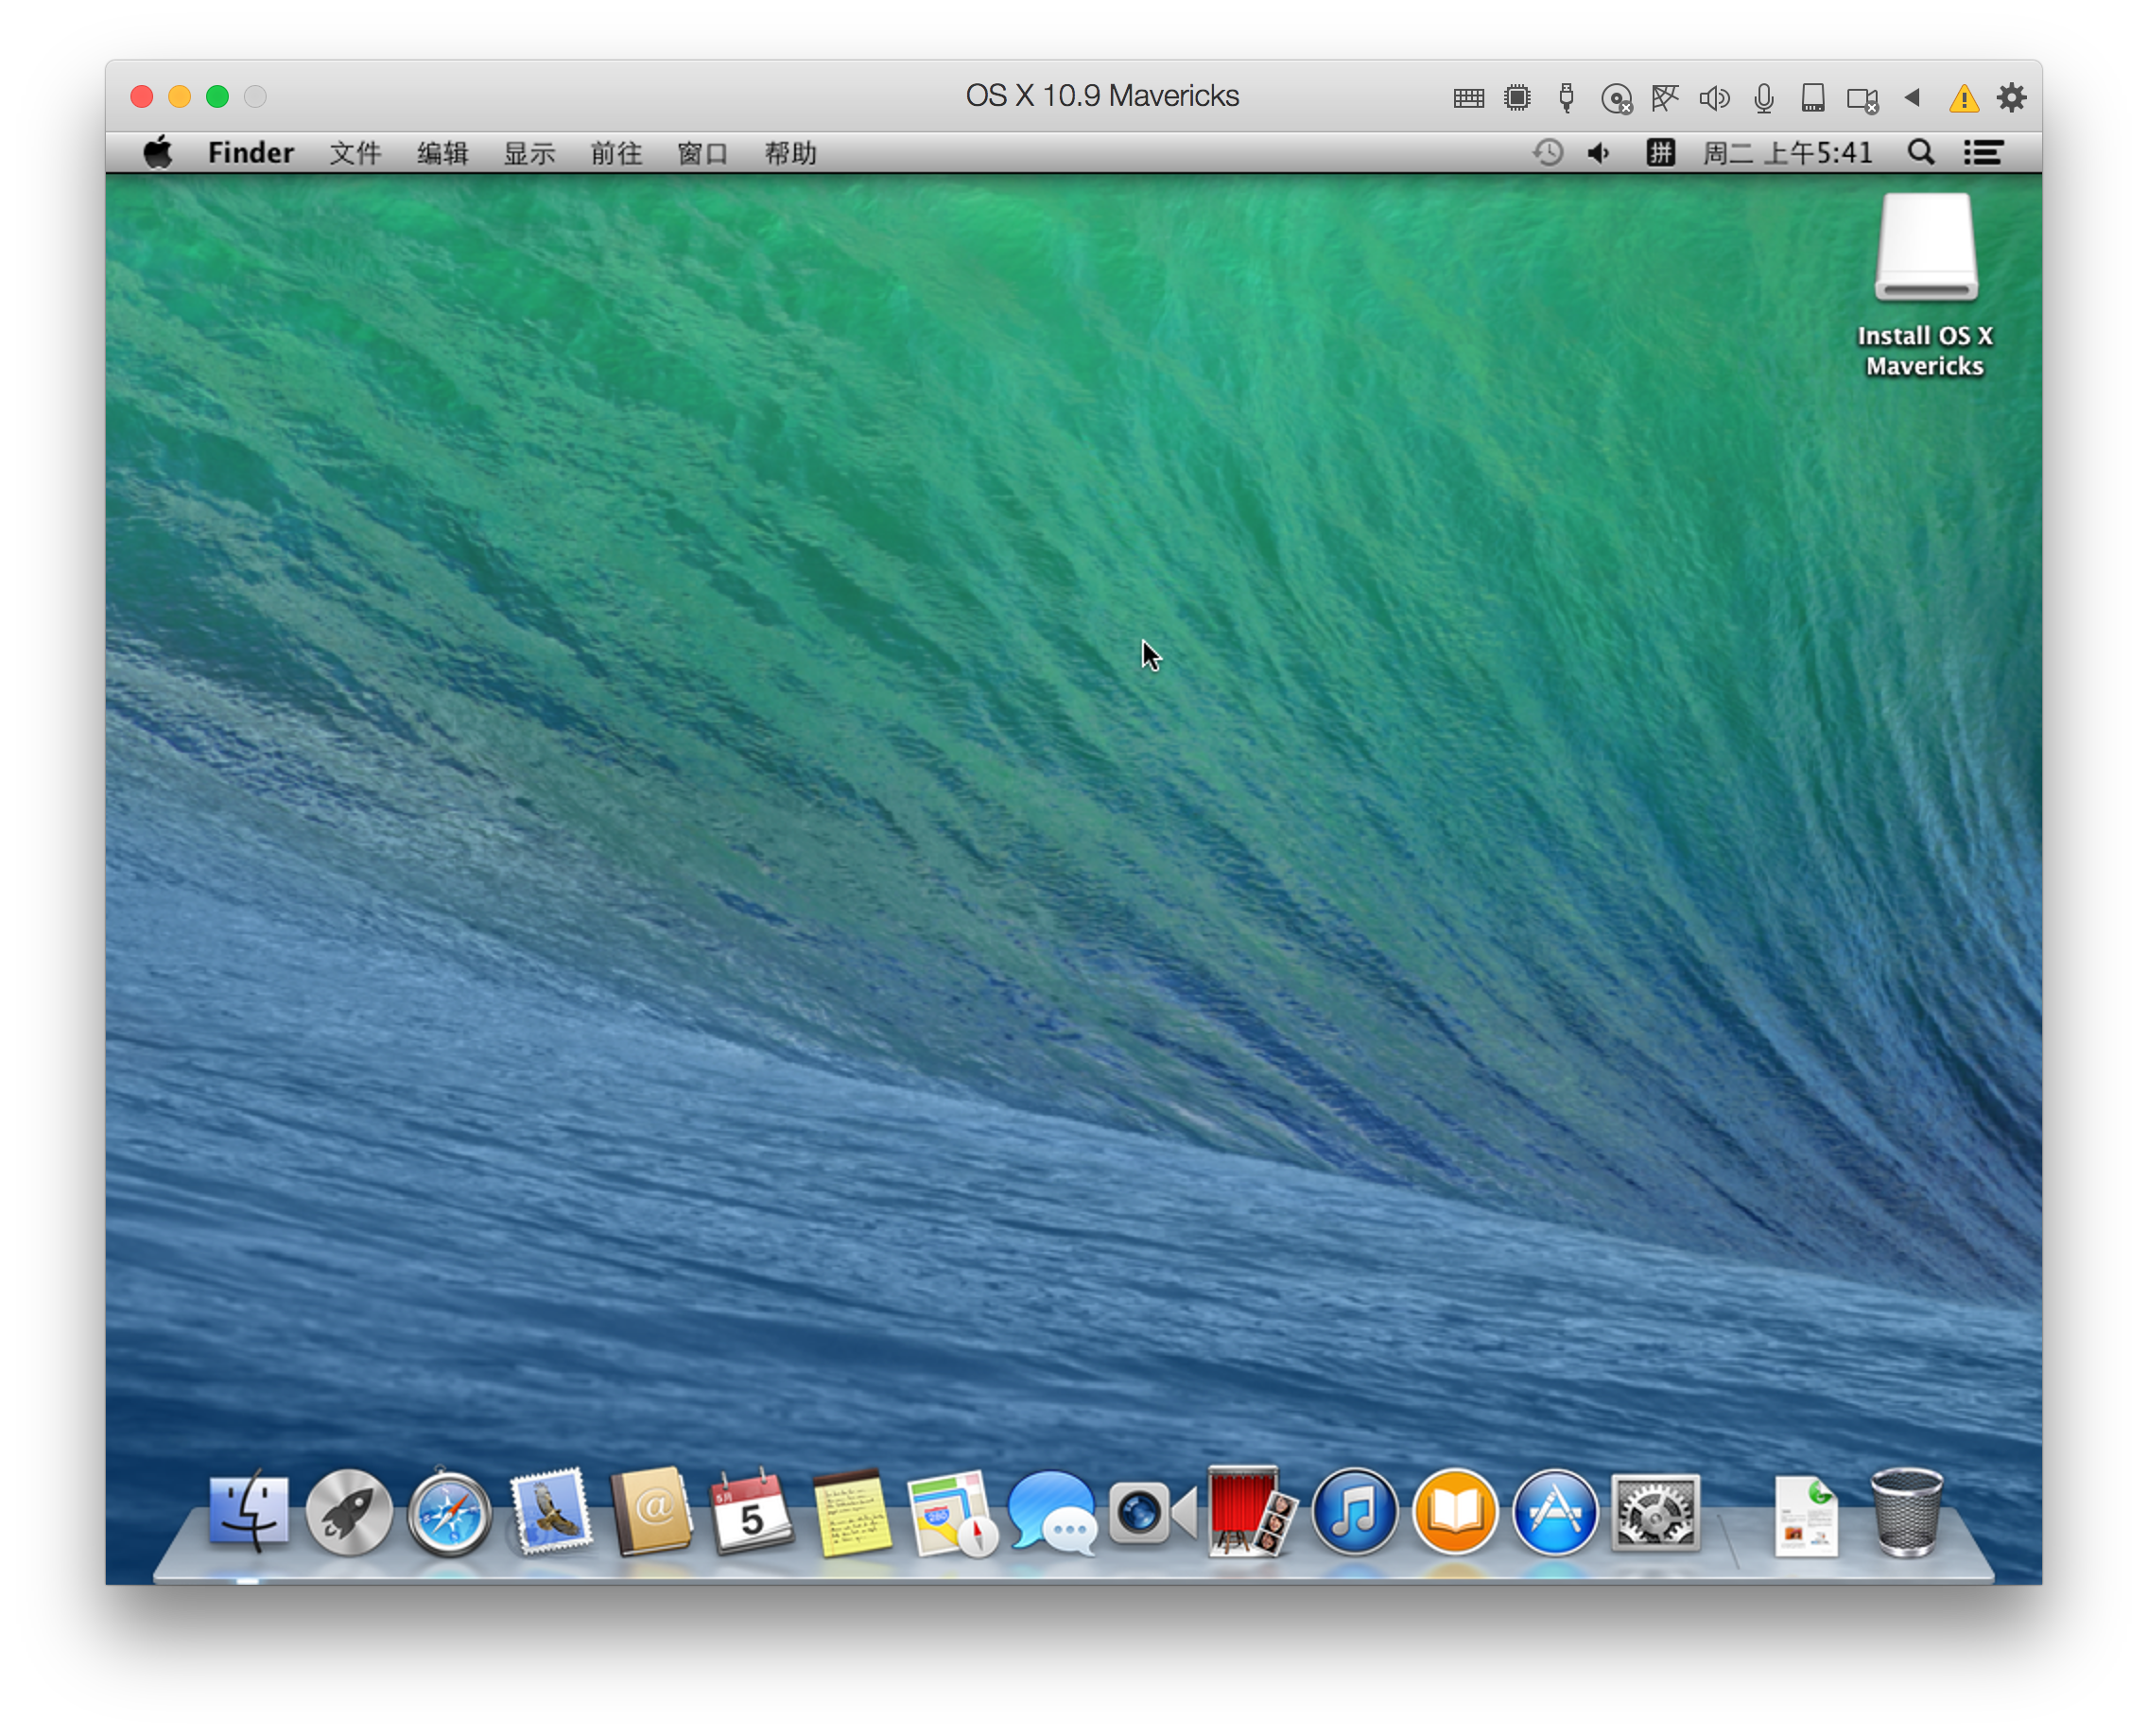This screenshot has width=2148, height=1736.
Task: Toggle the VM microphone status icon
Action: (1764, 98)
